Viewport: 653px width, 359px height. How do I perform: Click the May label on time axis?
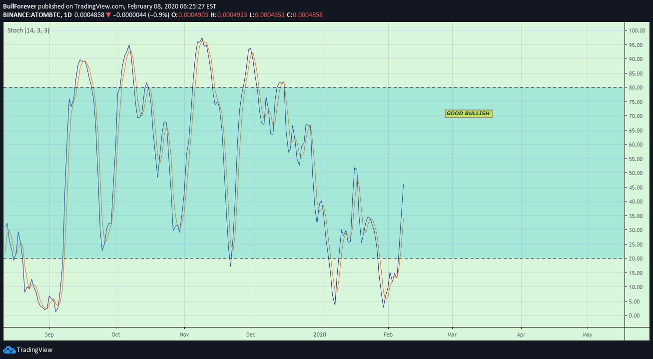coord(588,334)
